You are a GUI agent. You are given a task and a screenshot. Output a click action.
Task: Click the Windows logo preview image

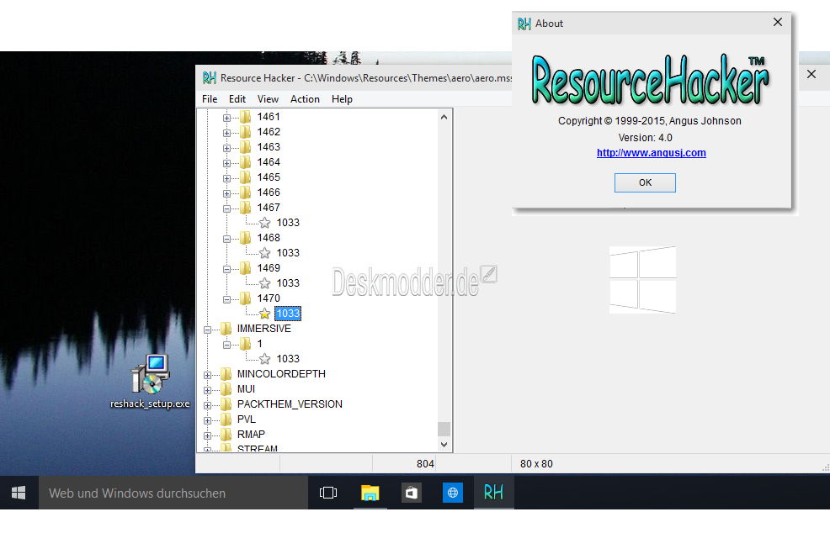point(642,280)
